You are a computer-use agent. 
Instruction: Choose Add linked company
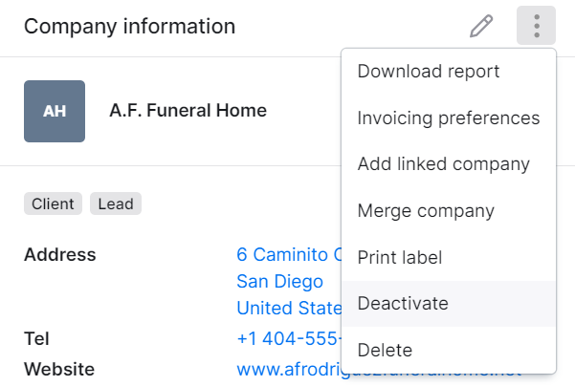point(449,164)
